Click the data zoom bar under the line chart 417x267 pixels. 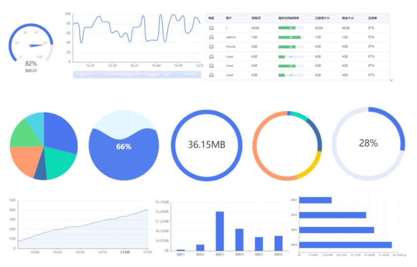coord(137,76)
